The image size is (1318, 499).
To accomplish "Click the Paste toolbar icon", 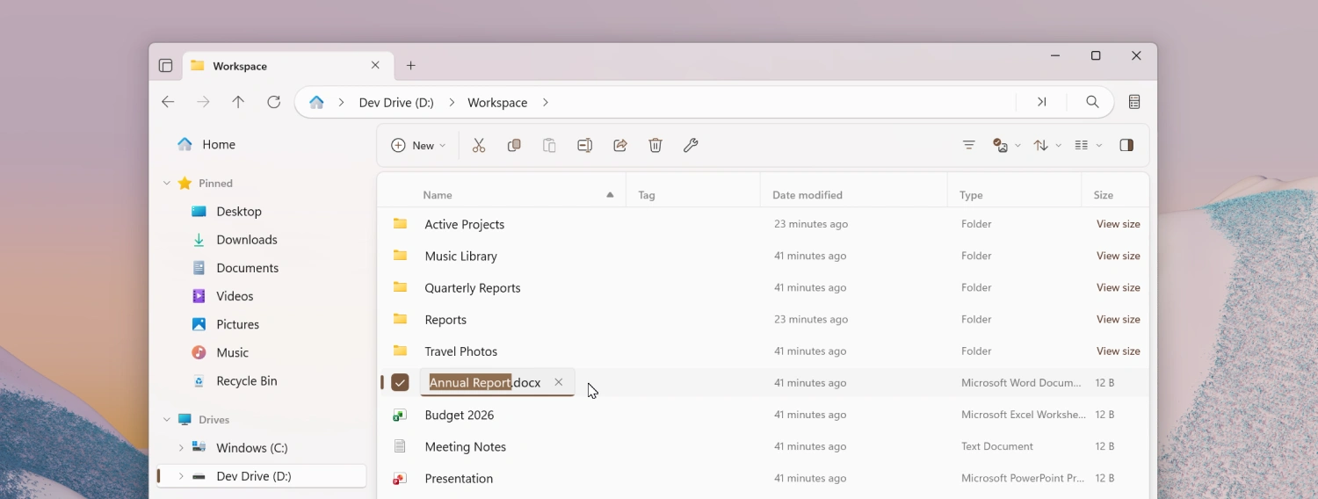I will click(x=549, y=146).
